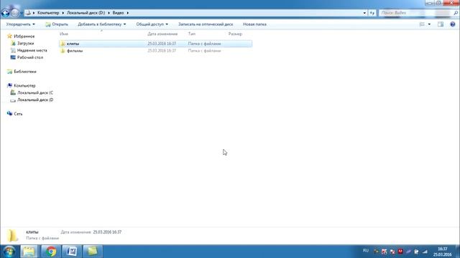Screen dimensions: 460x258
Task: Click the magnifier search icon
Action: [x=456, y=13]
